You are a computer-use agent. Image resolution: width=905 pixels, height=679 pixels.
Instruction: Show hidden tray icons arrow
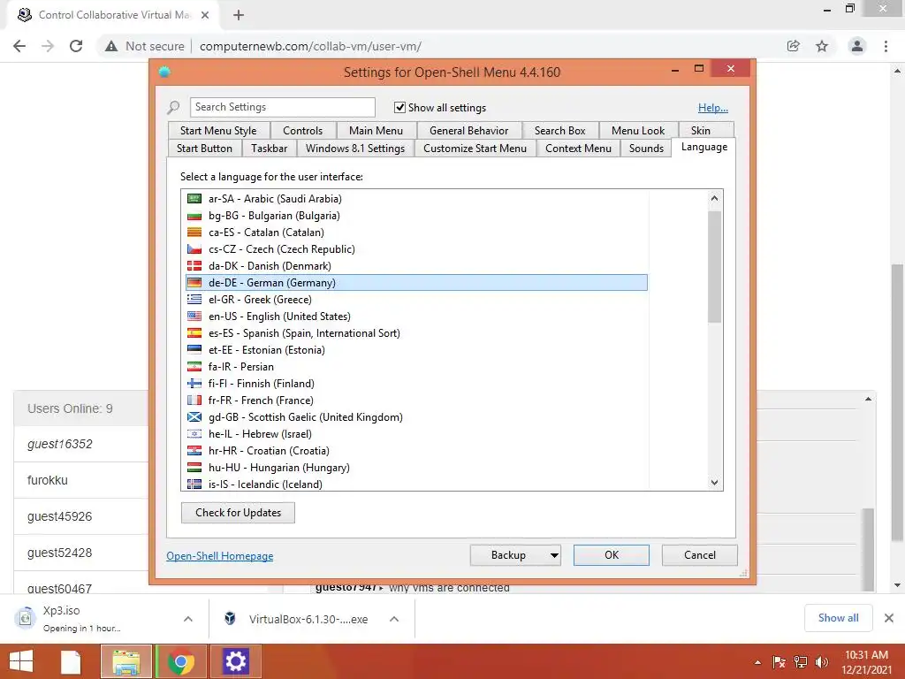(x=757, y=662)
